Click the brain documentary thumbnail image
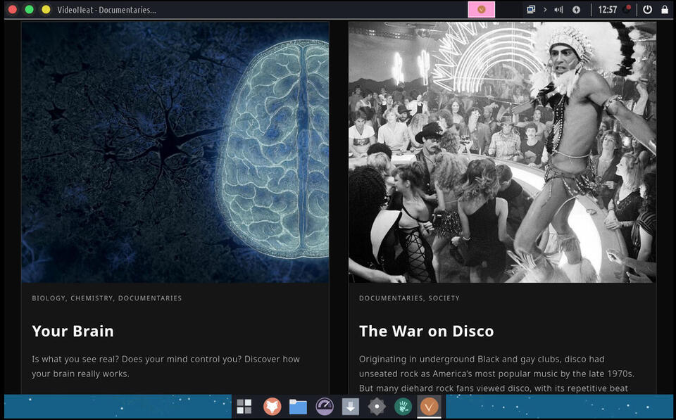This screenshot has width=676, height=420. click(175, 152)
